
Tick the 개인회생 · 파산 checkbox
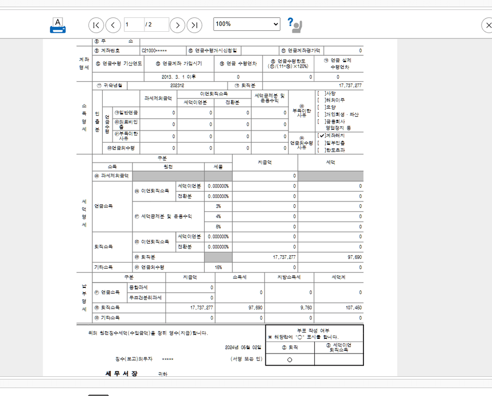321,114
